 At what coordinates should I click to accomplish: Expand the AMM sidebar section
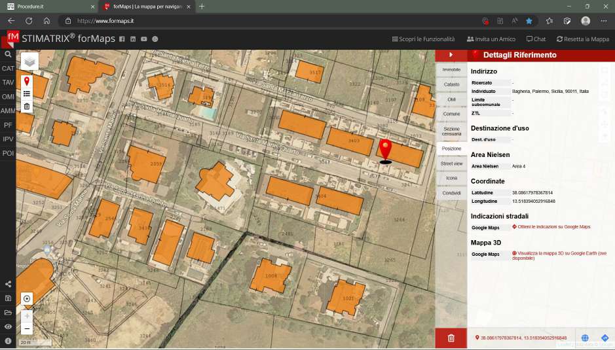pos(8,111)
